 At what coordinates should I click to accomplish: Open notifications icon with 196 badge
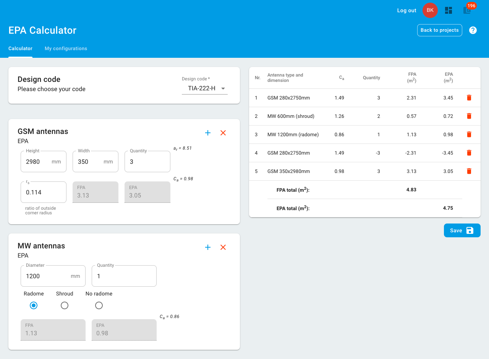click(x=468, y=10)
